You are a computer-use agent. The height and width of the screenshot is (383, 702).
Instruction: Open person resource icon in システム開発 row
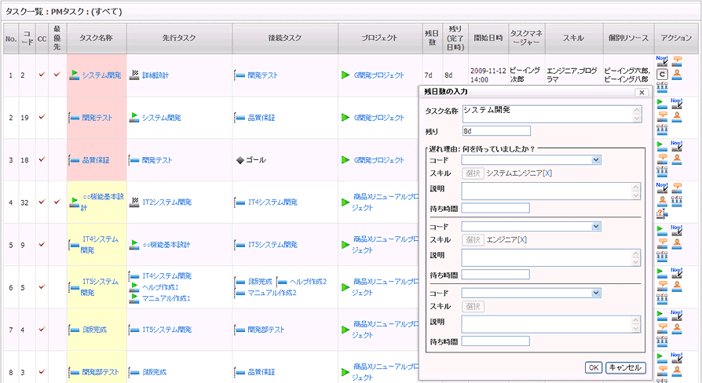coord(678,75)
